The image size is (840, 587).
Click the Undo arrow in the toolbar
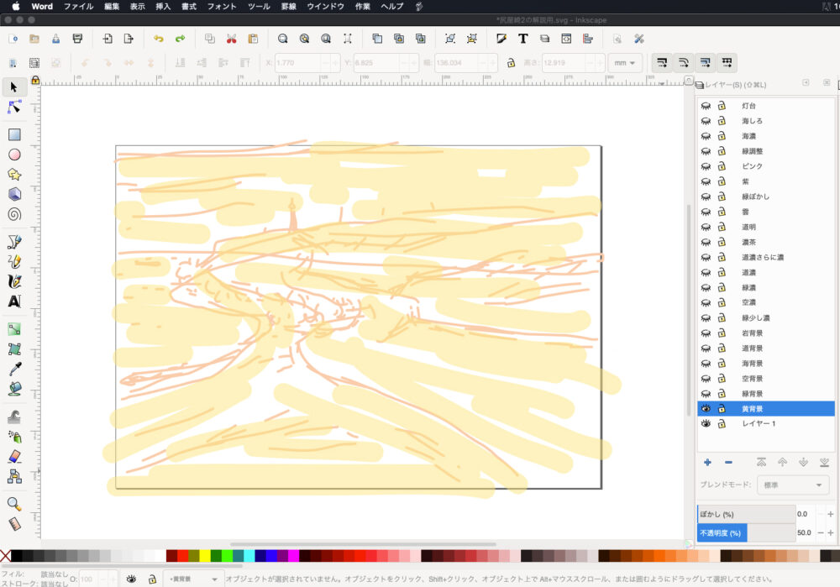tap(158, 39)
